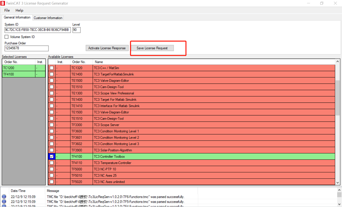342x207 pixels.
Task: Minimize the License Request Generator window
Action: coord(309,3)
